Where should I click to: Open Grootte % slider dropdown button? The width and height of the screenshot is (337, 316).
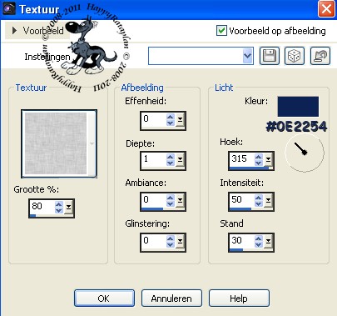point(68,208)
